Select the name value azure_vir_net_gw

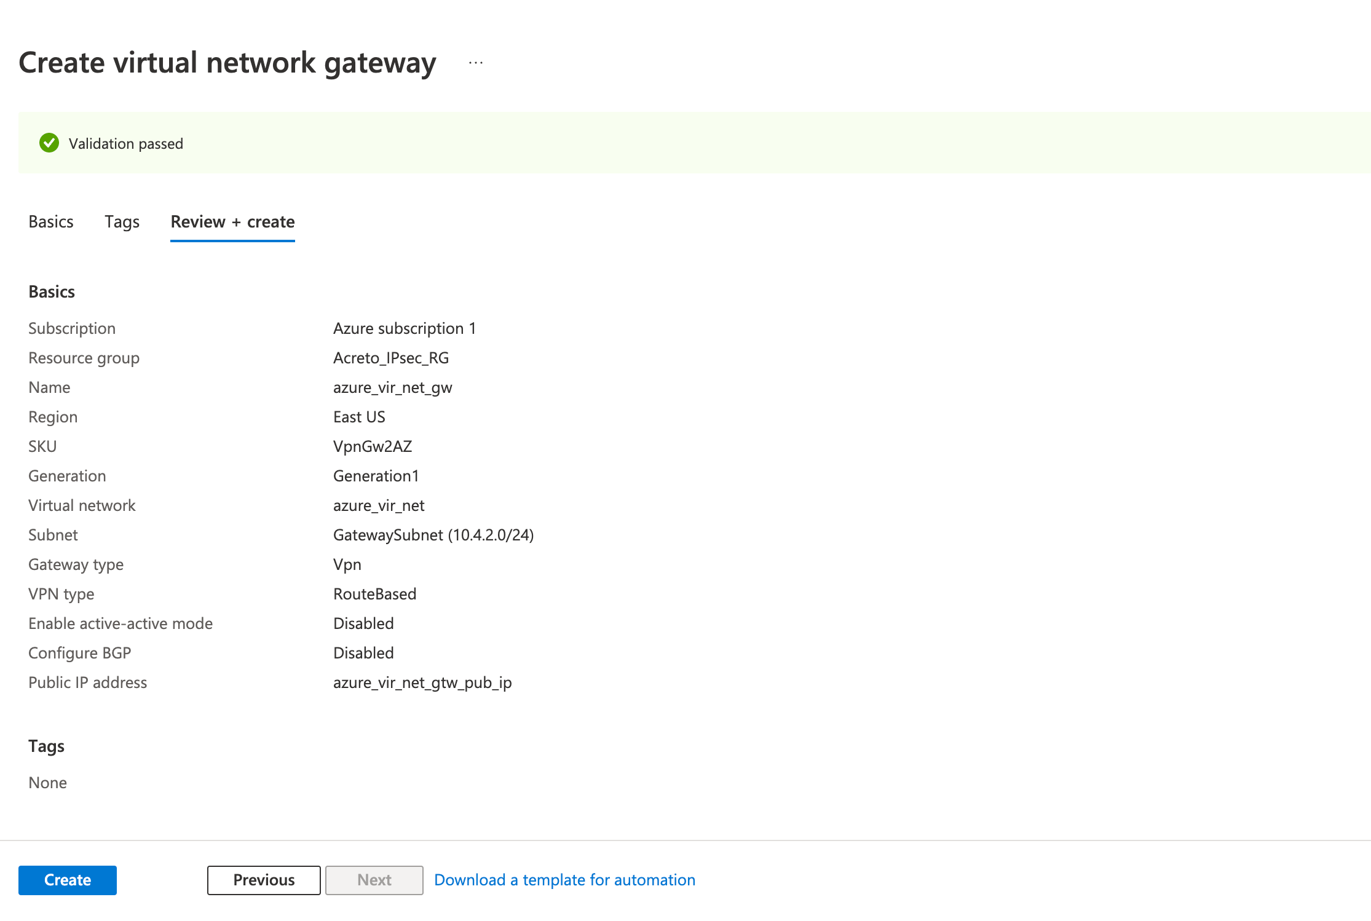click(x=393, y=387)
